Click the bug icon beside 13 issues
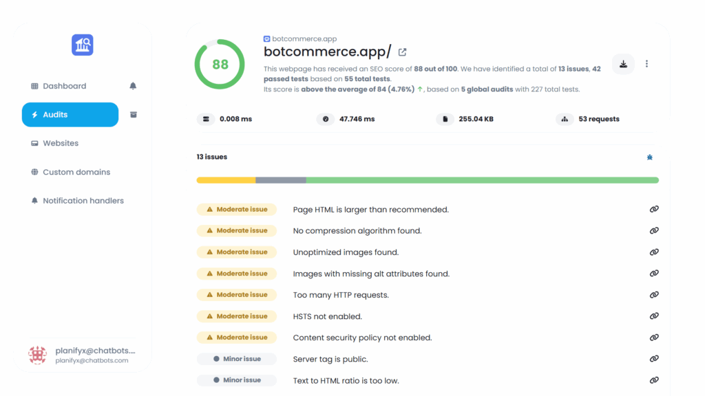Image resolution: width=705 pixels, height=396 pixels. (649, 157)
